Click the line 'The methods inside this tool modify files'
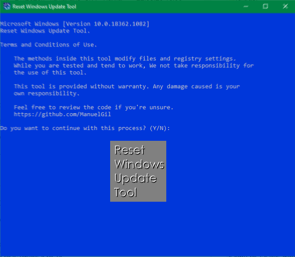The width and height of the screenshot is (295, 257). [125, 59]
